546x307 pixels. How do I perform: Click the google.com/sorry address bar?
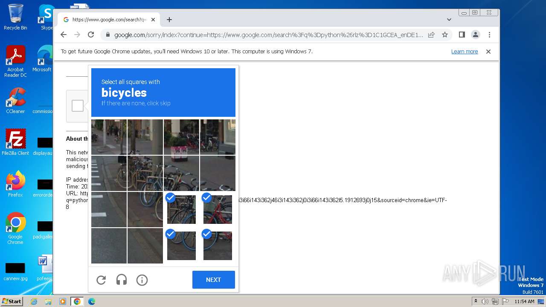pyautogui.click(x=269, y=35)
